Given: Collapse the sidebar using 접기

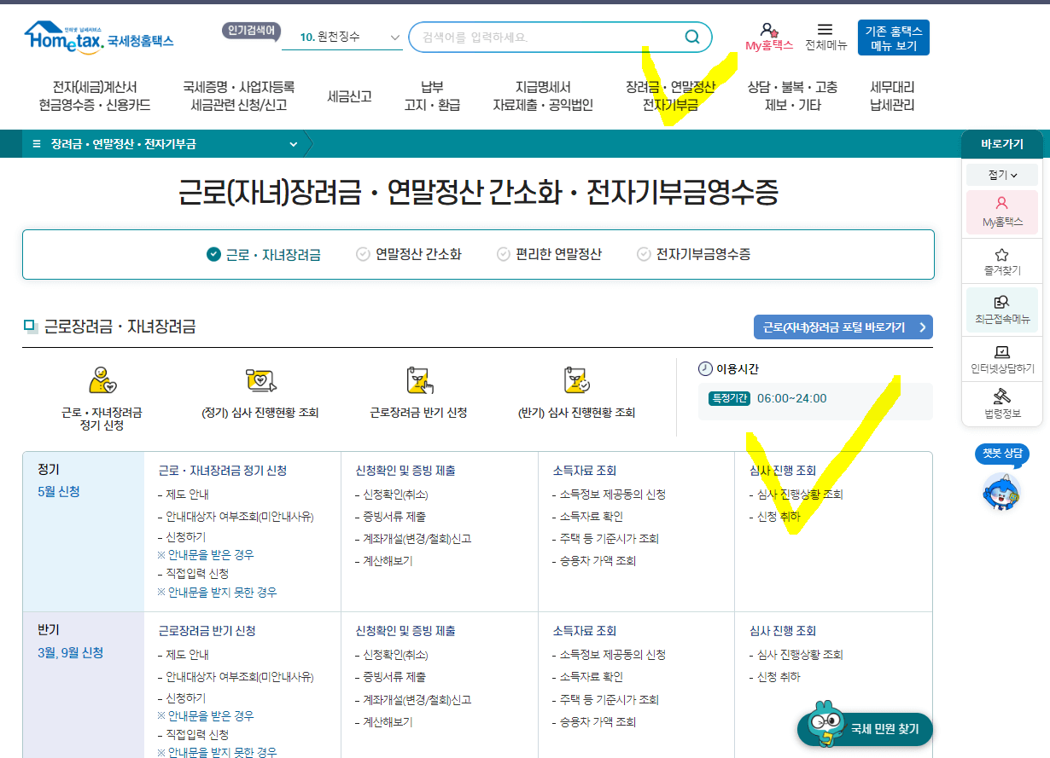Looking at the screenshot, I should click(x=1000, y=174).
